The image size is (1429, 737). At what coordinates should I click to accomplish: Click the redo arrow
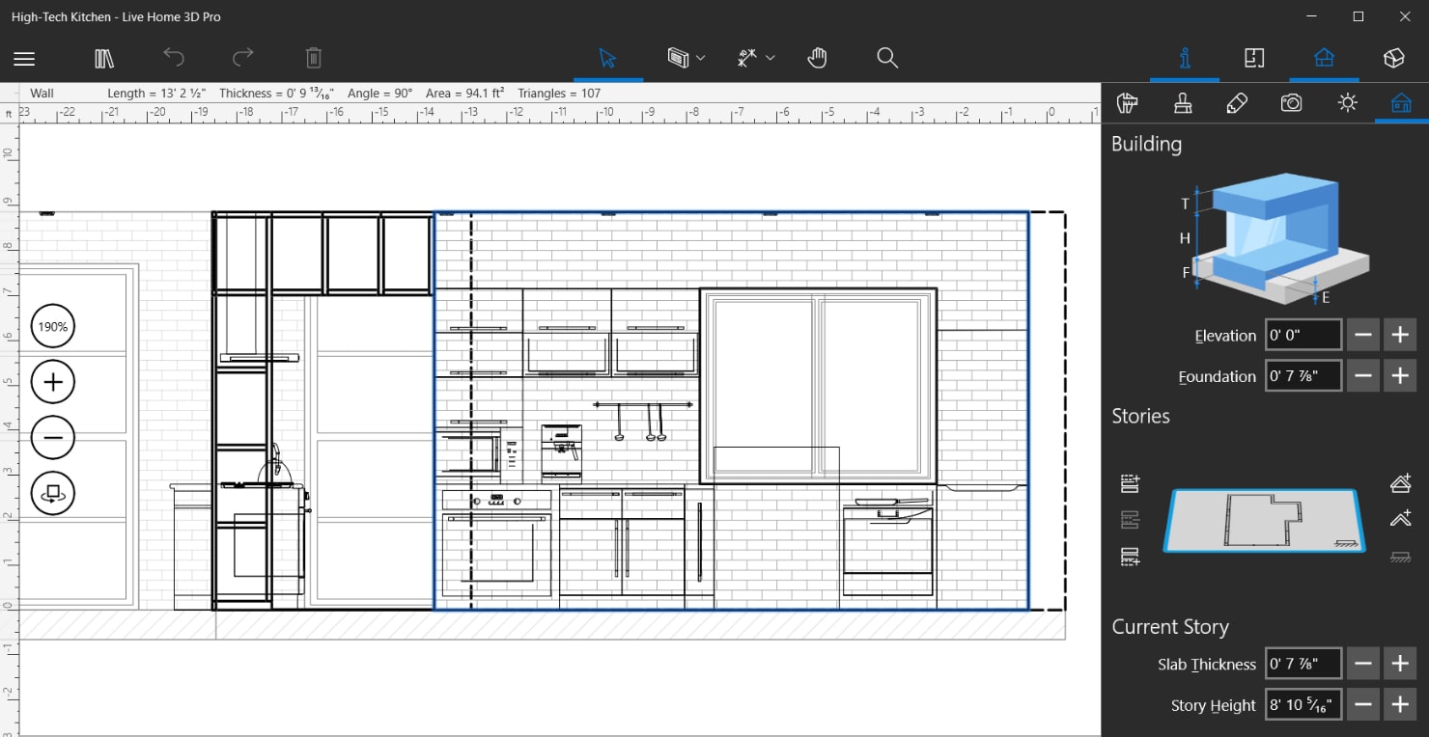(243, 58)
